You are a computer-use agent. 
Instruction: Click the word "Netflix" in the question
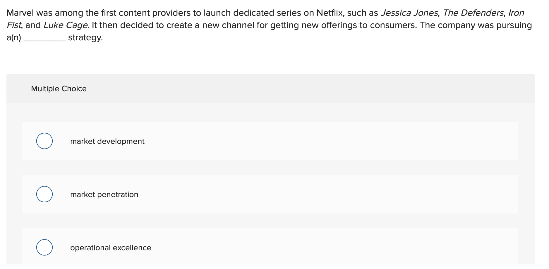[329, 13]
